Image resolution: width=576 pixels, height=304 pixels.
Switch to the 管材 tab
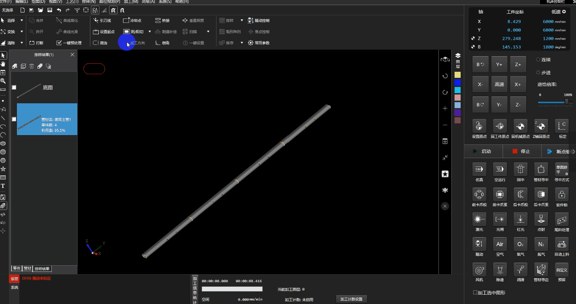[27, 269]
